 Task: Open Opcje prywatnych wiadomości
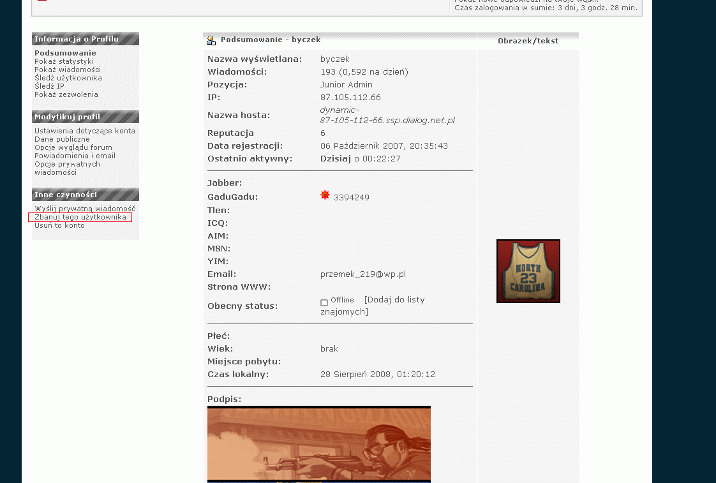(x=67, y=168)
